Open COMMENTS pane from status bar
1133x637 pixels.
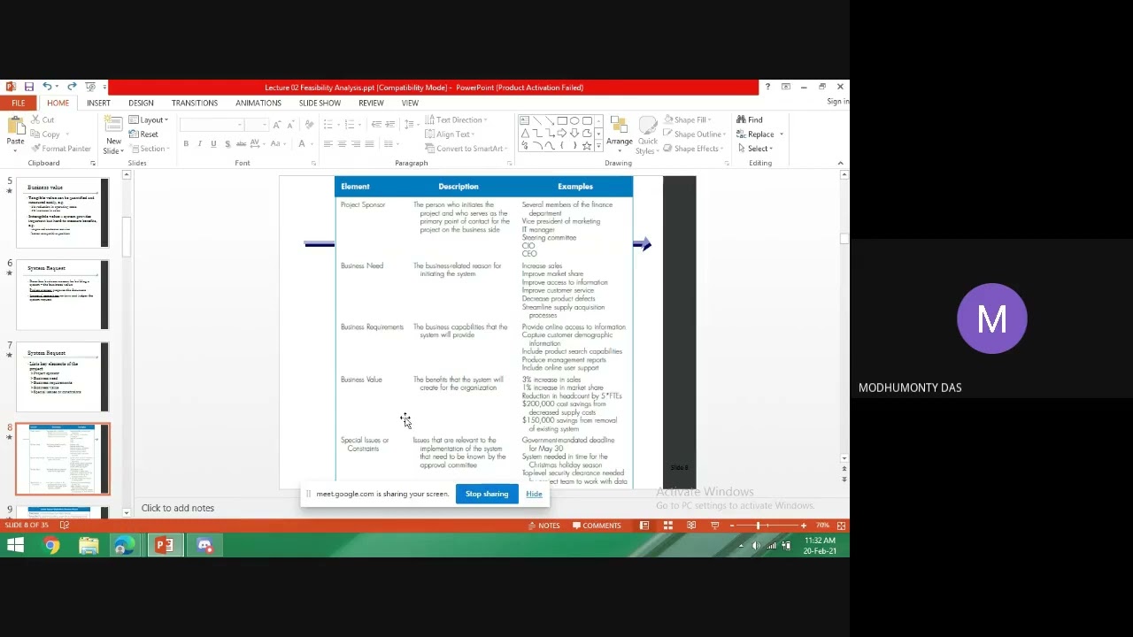[597, 526]
